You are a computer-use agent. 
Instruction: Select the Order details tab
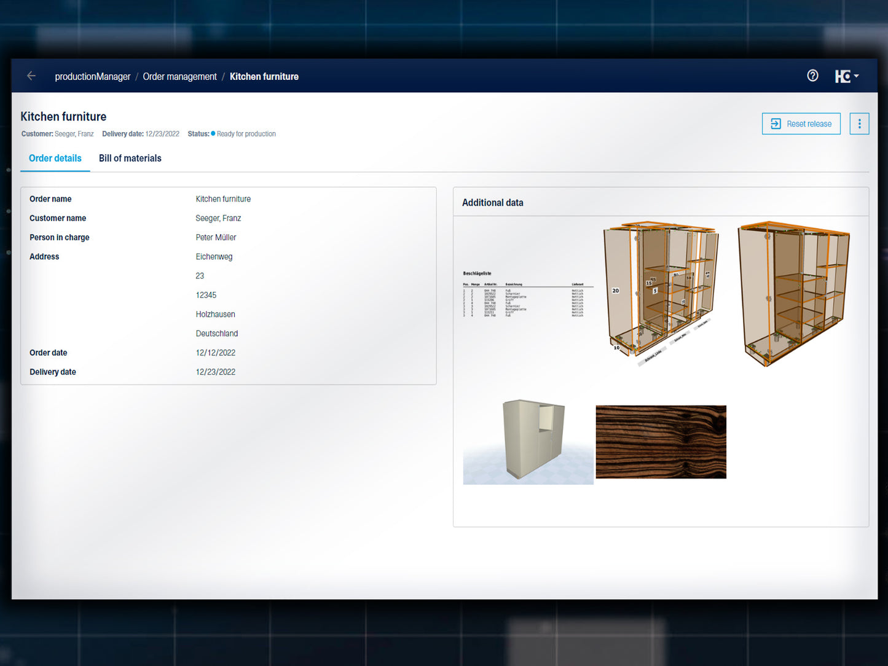click(55, 159)
